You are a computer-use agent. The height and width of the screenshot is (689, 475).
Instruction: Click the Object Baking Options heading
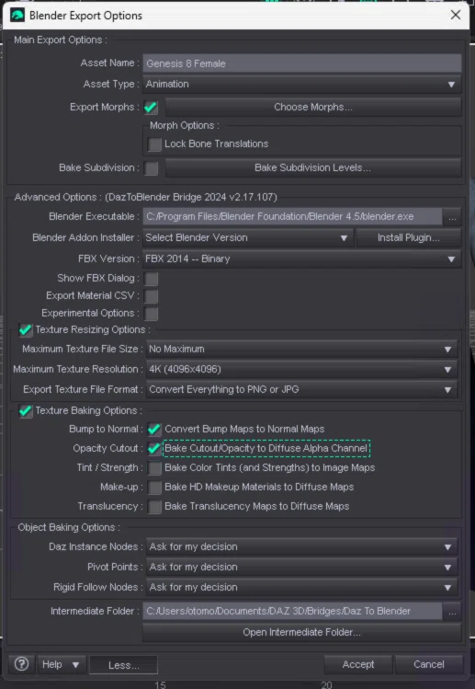point(69,528)
